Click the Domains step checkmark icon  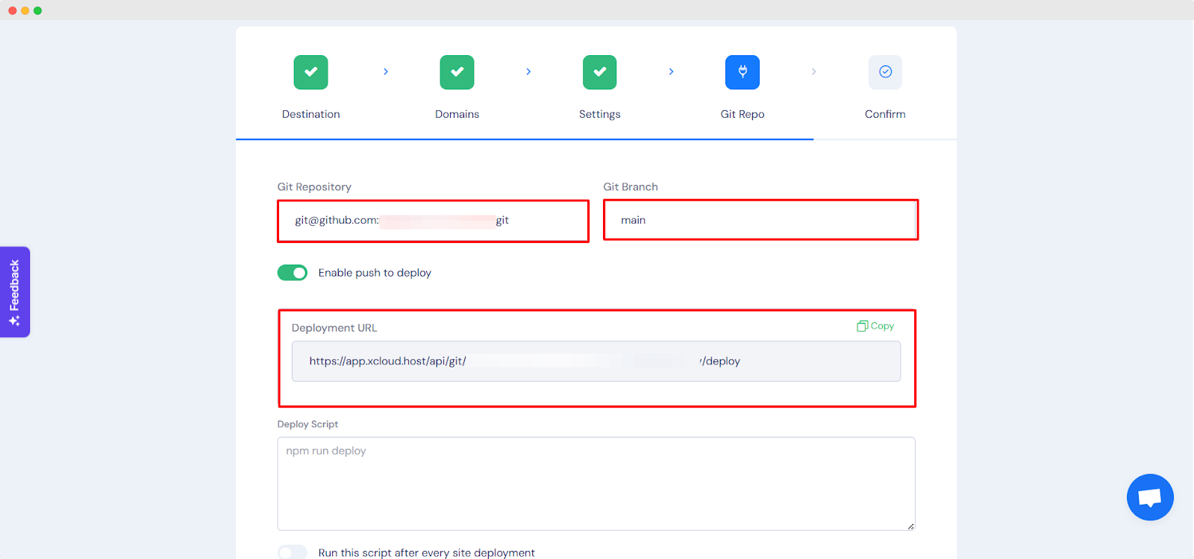[457, 72]
